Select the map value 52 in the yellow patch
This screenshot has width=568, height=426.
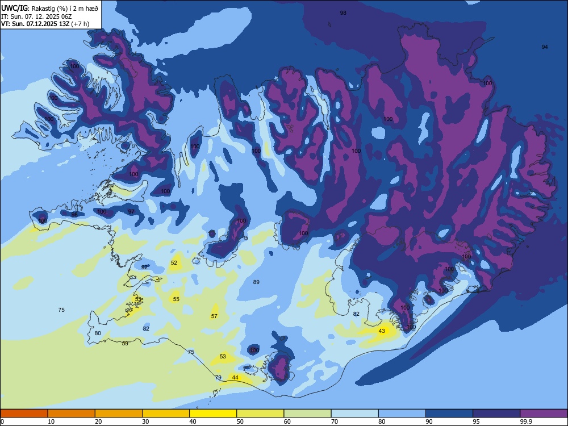pos(174,262)
